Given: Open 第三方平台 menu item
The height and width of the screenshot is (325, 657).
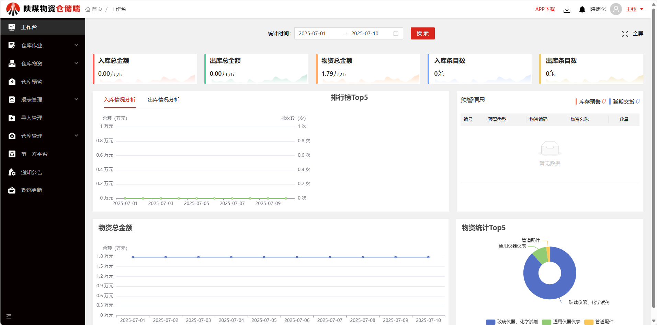Looking at the screenshot, I should click(43, 154).
